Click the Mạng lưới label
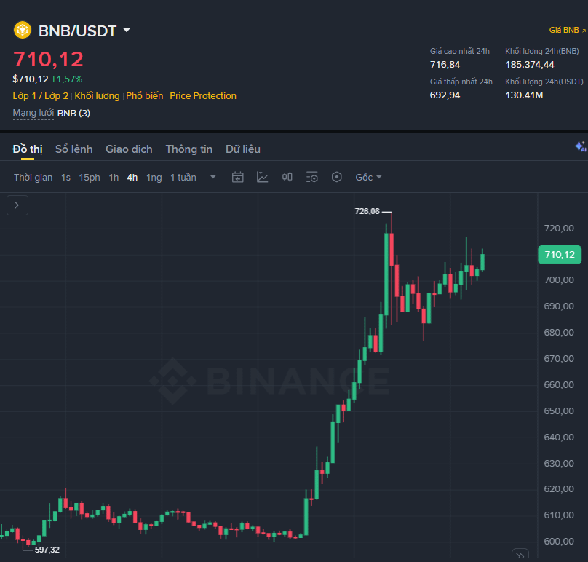 point(33,113)
